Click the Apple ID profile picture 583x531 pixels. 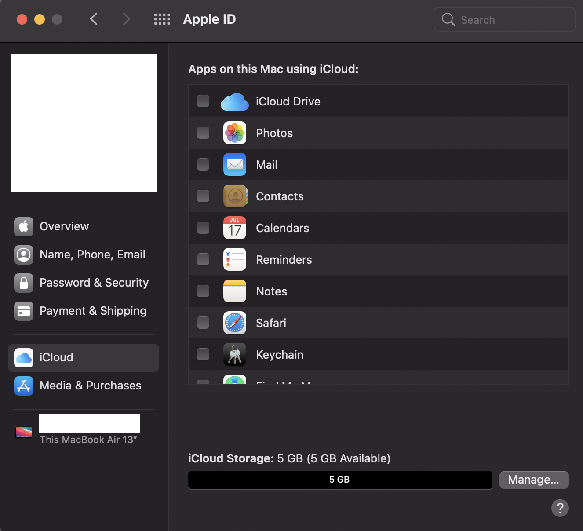pos(84,123)
